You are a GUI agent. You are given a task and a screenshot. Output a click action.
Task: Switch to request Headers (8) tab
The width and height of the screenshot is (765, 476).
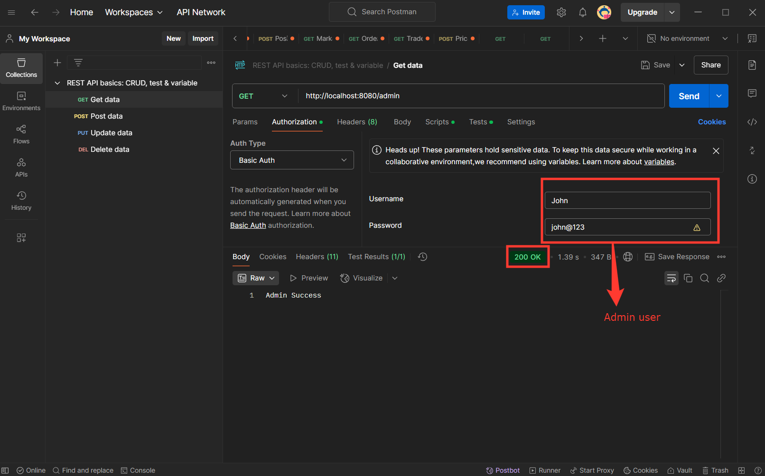[357, 122]
